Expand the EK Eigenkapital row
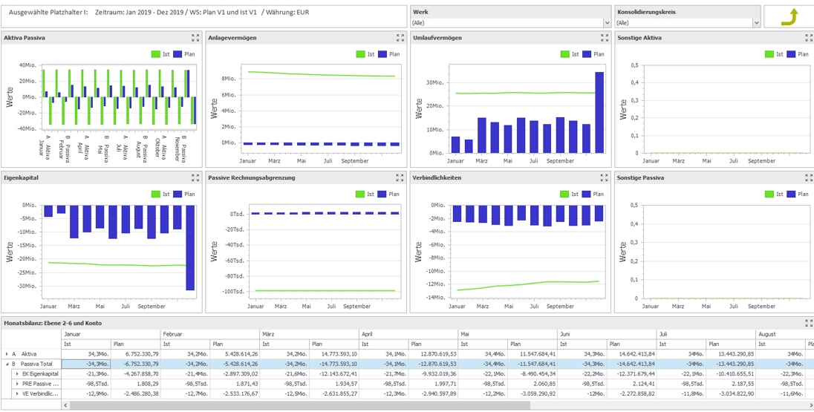The width and height of the screenshot is (814, 412). click(17, 374)
